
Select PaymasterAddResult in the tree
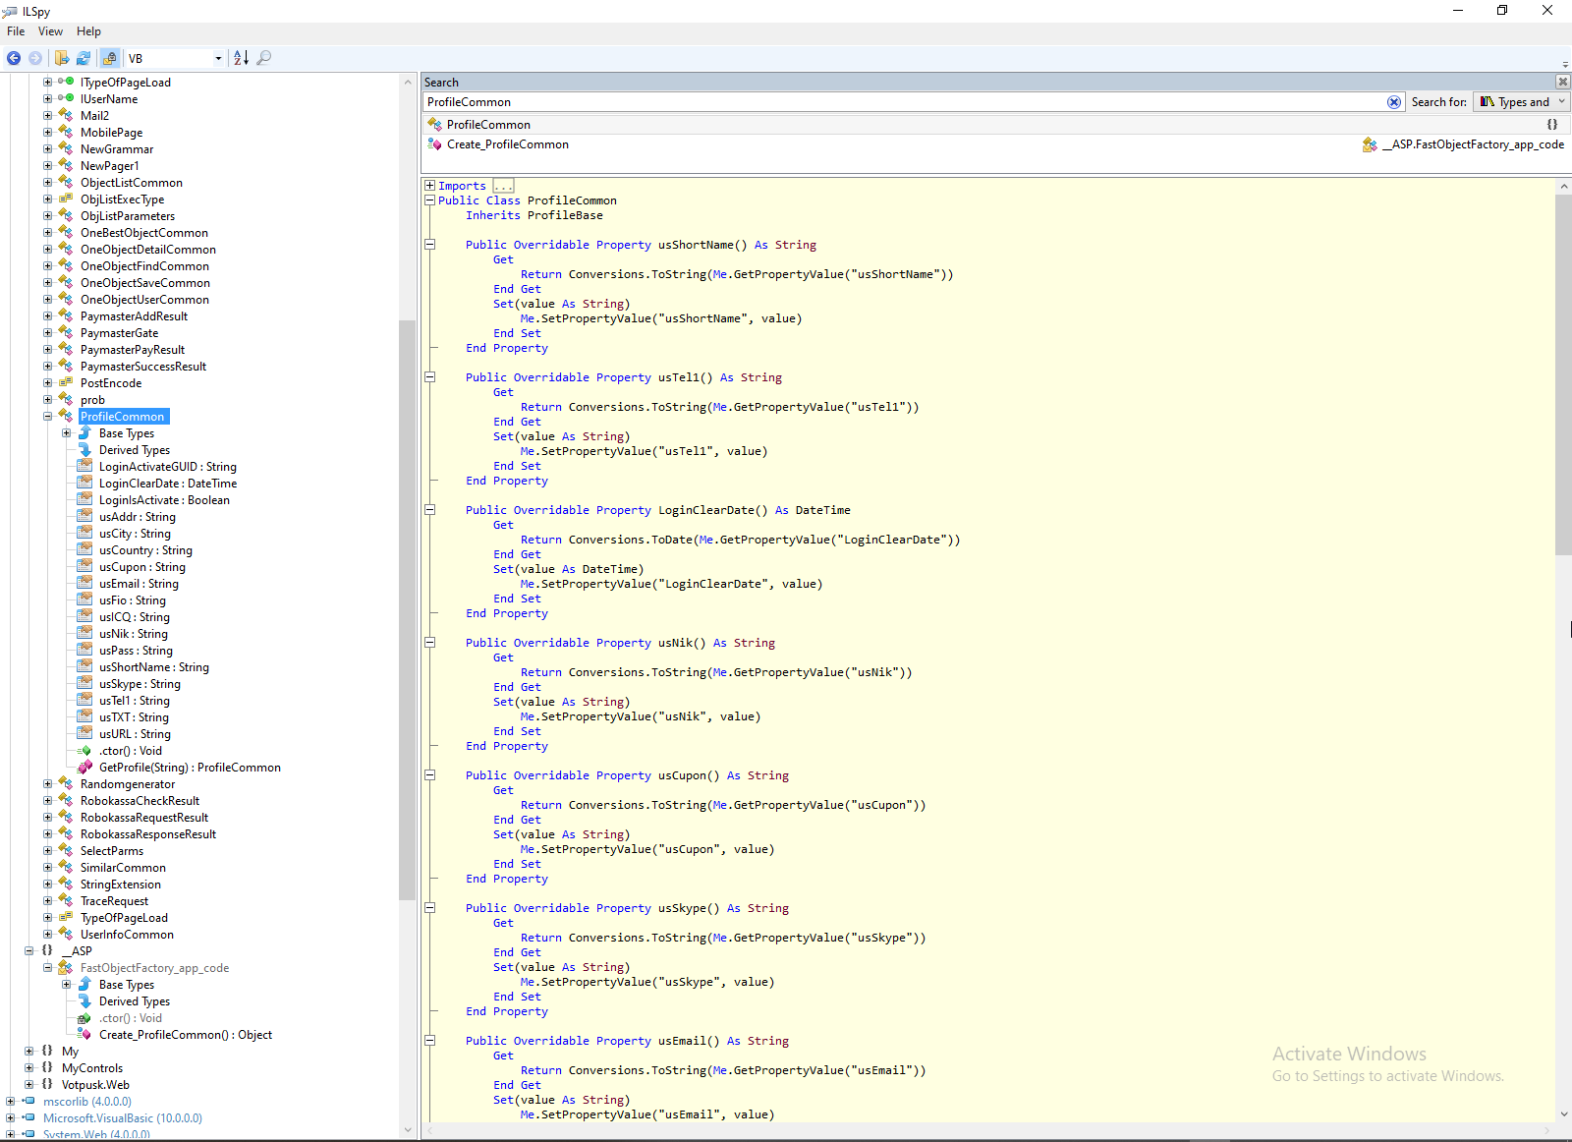(x=134, y=316)
